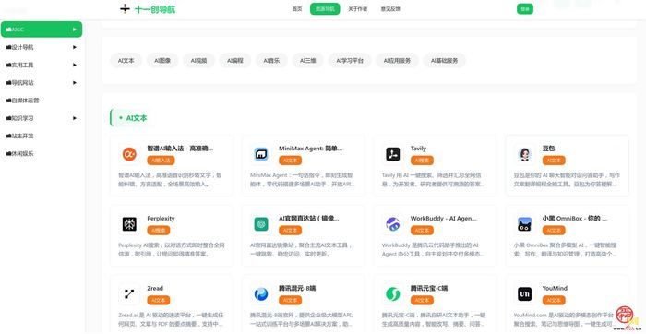Expand the 知识学习 submenu arrow
This screenshot has width=646, height=334.
tap(75, 118)
